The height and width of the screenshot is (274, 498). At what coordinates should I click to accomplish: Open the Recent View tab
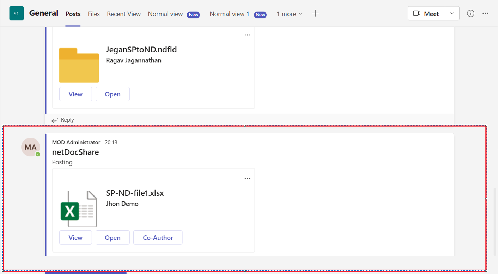124,14
